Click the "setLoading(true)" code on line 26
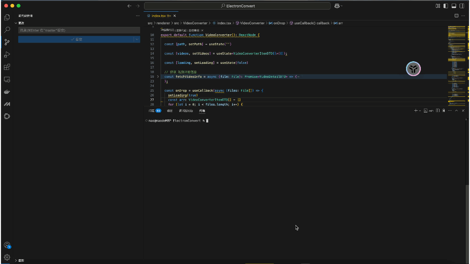This screenshot has width=470, height=264. coord(183,96)
